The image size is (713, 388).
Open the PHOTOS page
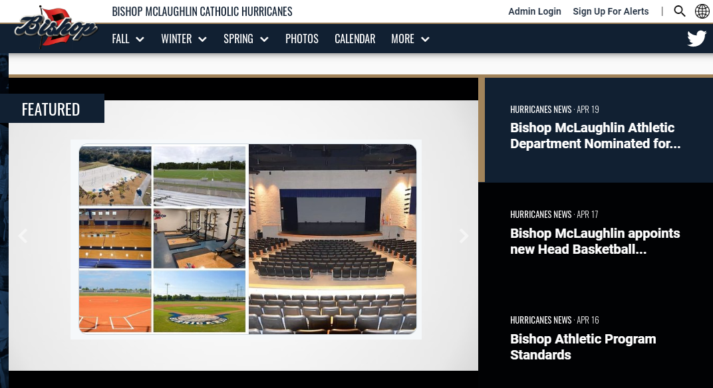click(301, 39)
